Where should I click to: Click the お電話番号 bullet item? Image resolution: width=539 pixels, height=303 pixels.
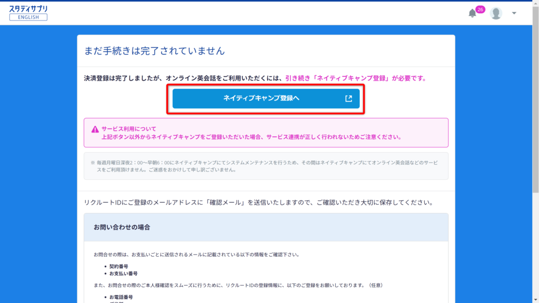(121, 297)
